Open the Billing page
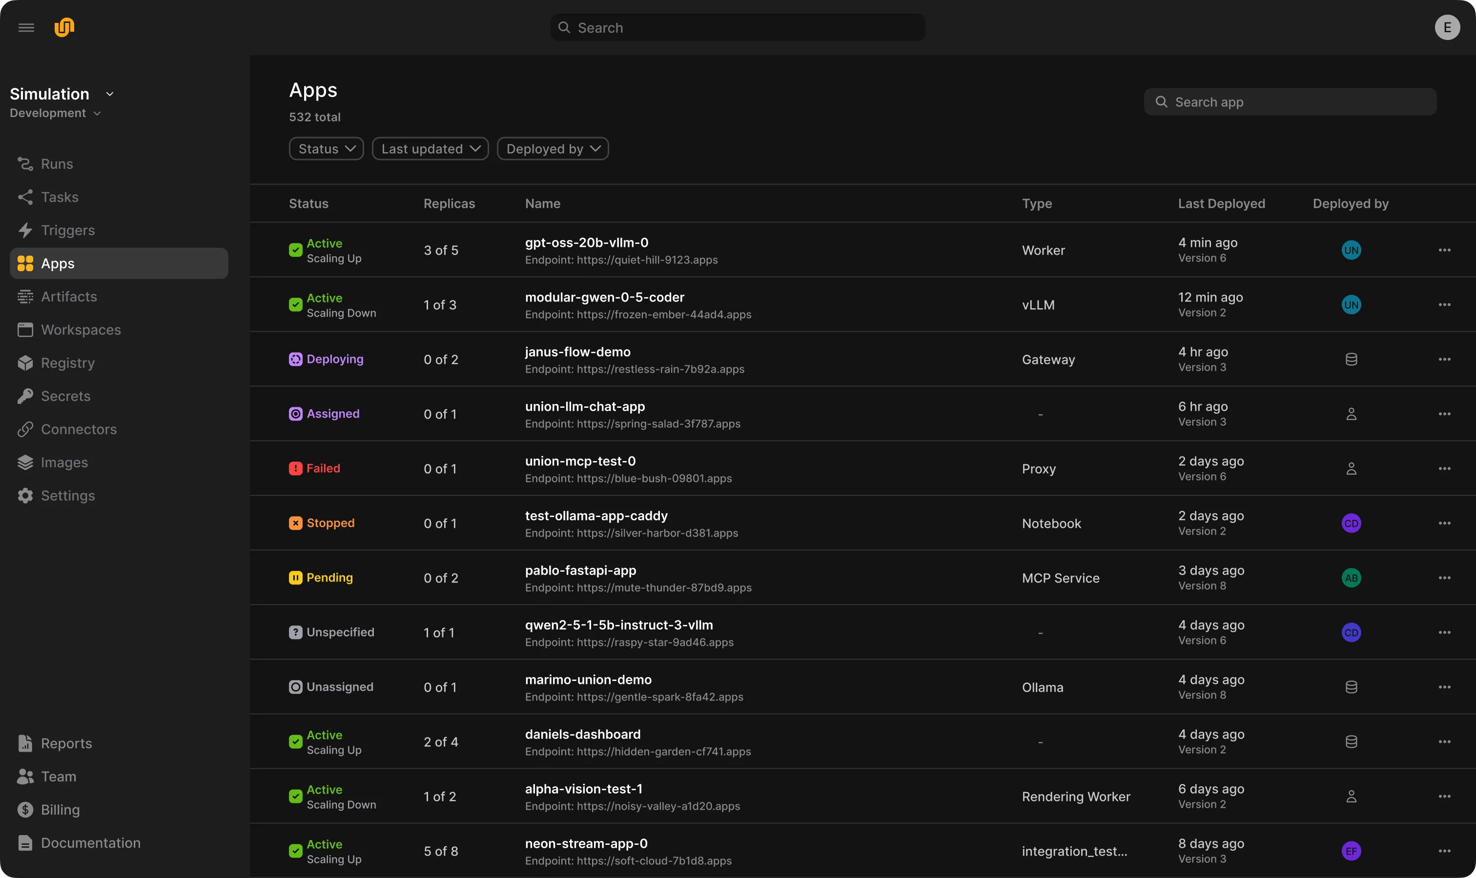This screenshot has height=878, width=1476. [60, 810]
